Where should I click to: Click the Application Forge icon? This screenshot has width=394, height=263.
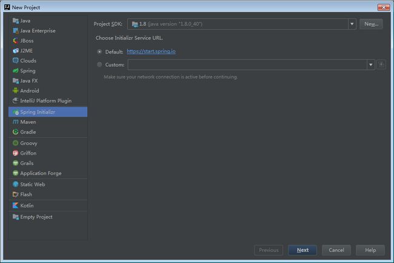(x=16, y=173)
